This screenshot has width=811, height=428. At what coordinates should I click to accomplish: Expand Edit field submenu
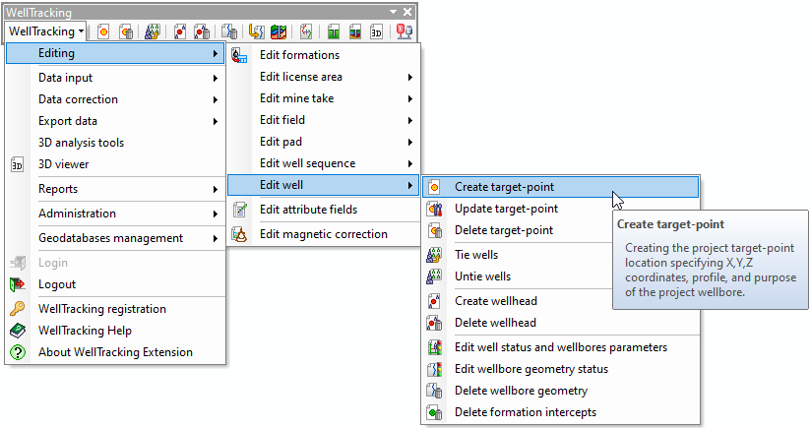point(323,120)
